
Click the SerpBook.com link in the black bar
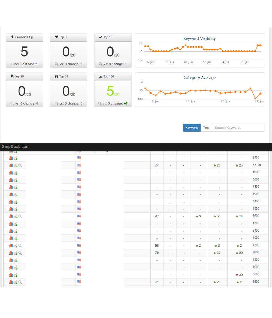point(16,147)
